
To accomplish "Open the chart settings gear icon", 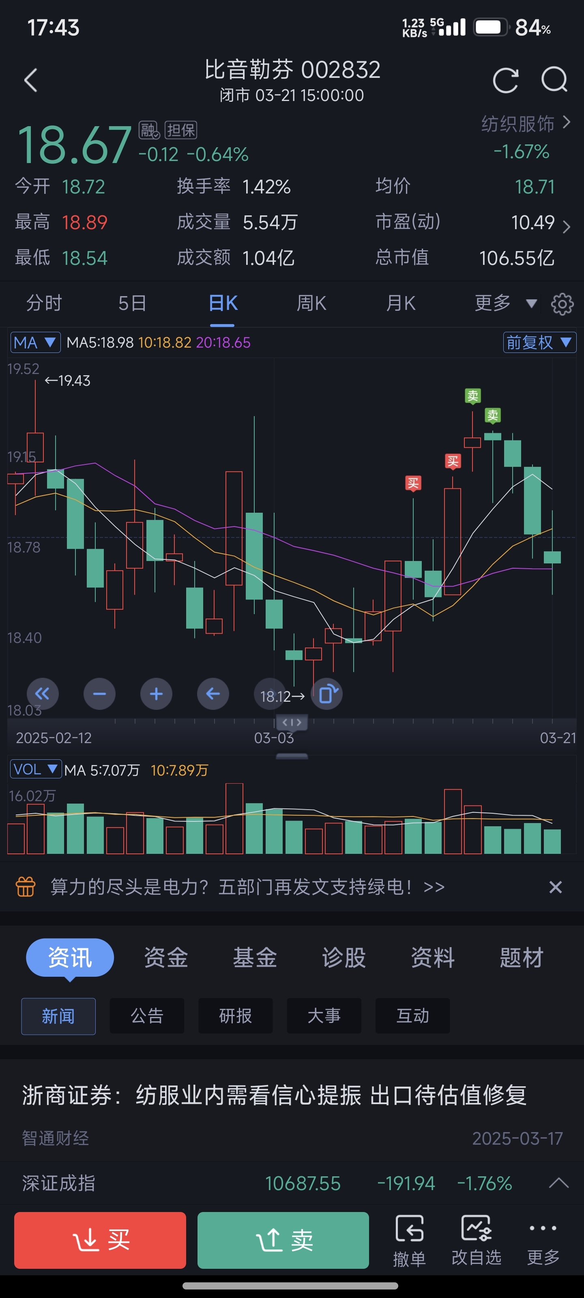I will pos(562,304).
